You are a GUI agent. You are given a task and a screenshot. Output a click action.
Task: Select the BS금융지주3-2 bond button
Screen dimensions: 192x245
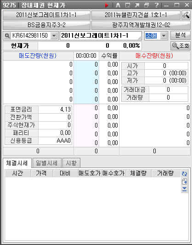(46, 25)
